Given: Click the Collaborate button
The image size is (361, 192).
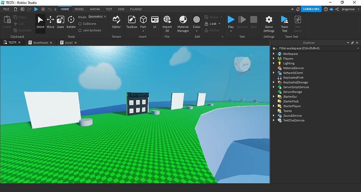Looking at the screenshot, I should coord(311,9).
